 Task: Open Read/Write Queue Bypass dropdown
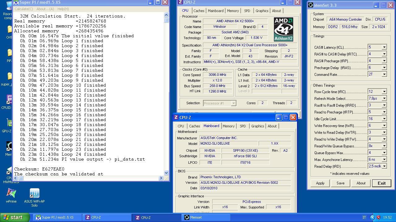[x=384, y=146]
